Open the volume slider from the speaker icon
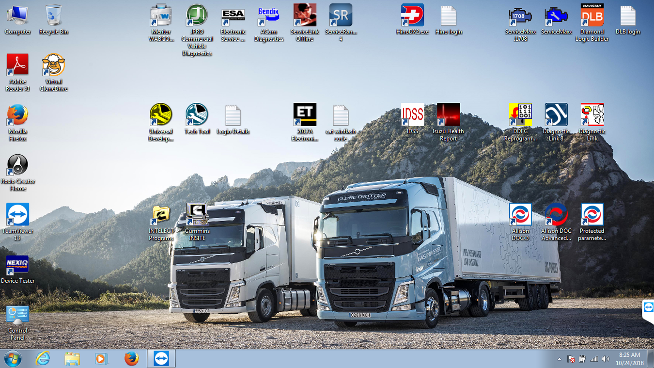654x368 pixels. point(606,359)
